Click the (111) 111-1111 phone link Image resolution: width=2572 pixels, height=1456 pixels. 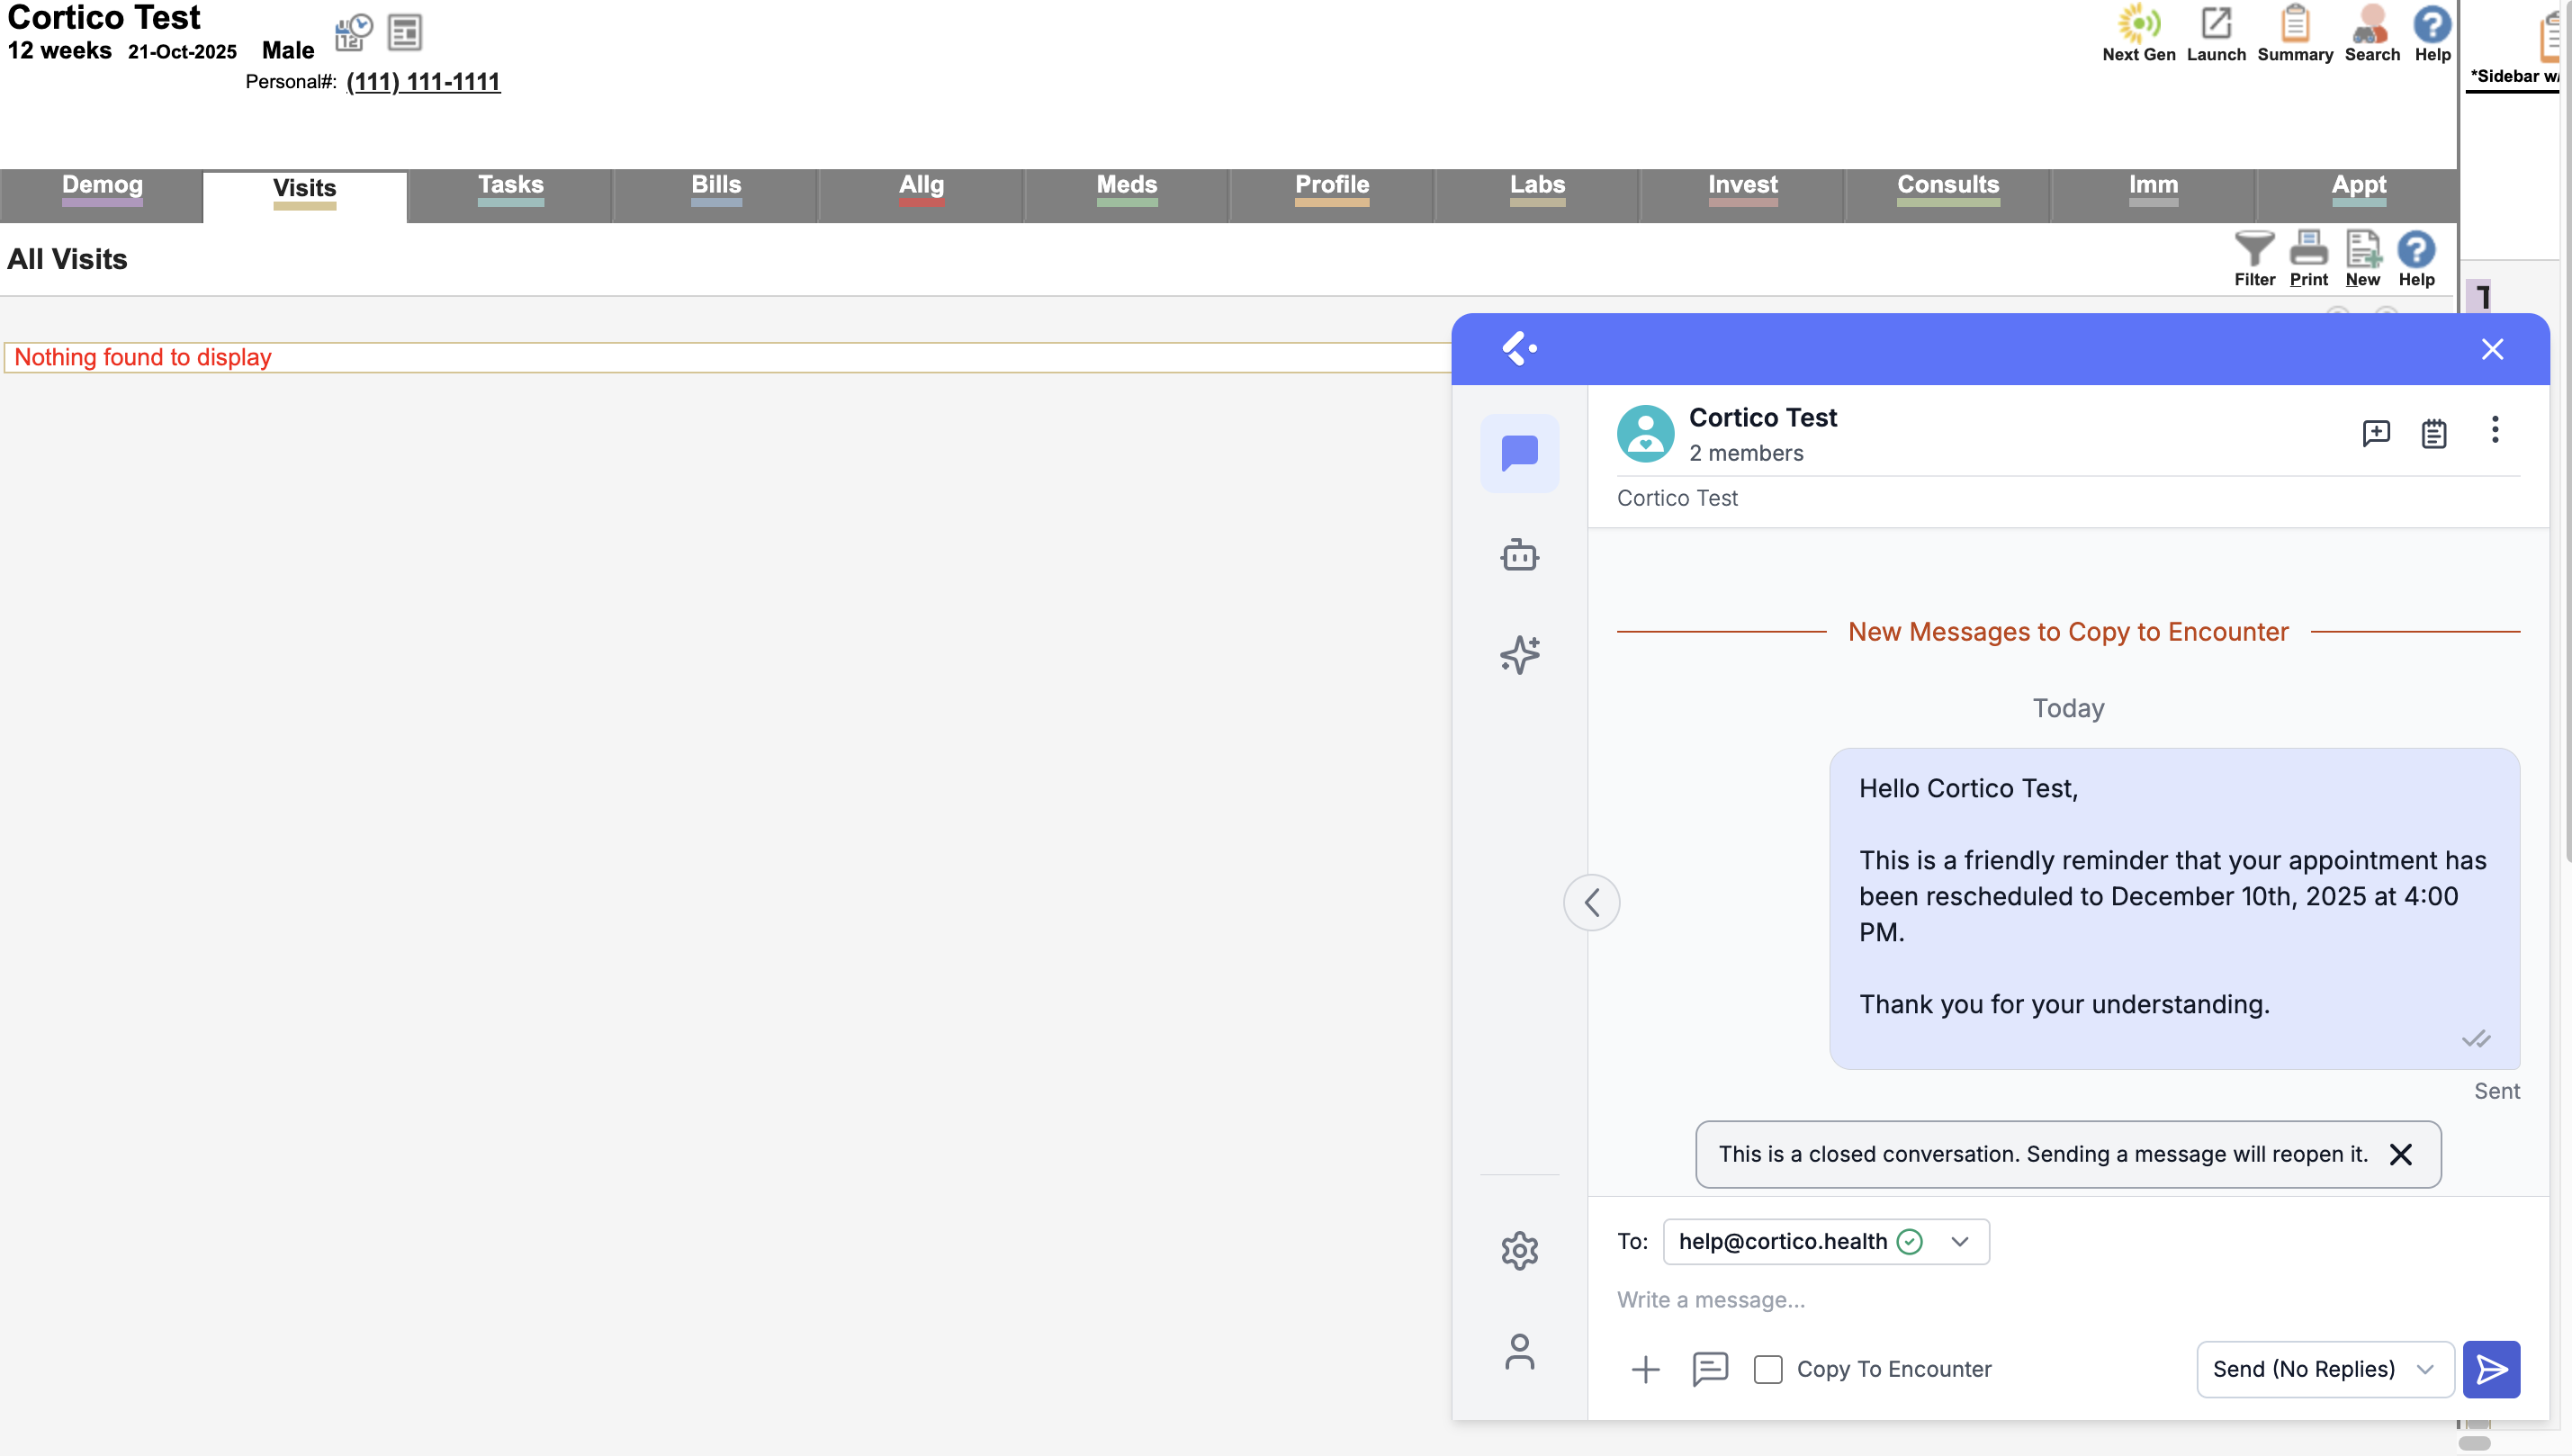pyautogui.click(x=423, y=82)
